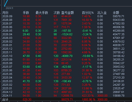Select the 2025.03 month row label
132x102 pixels.
(7, 81)
